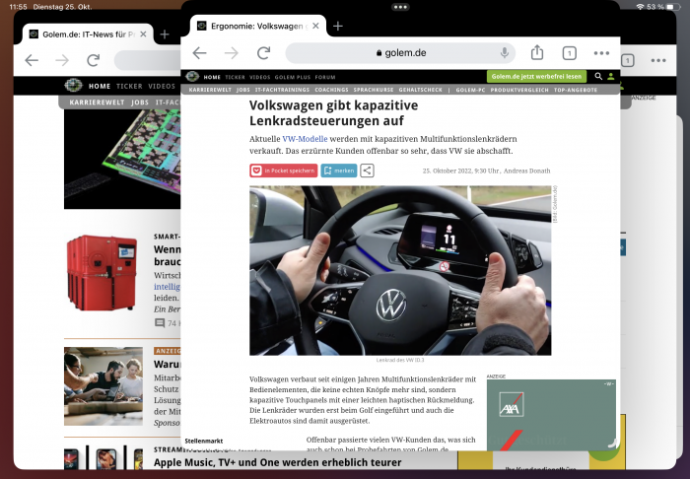Open TOP-ANGEBOTE link

point(576,90)
